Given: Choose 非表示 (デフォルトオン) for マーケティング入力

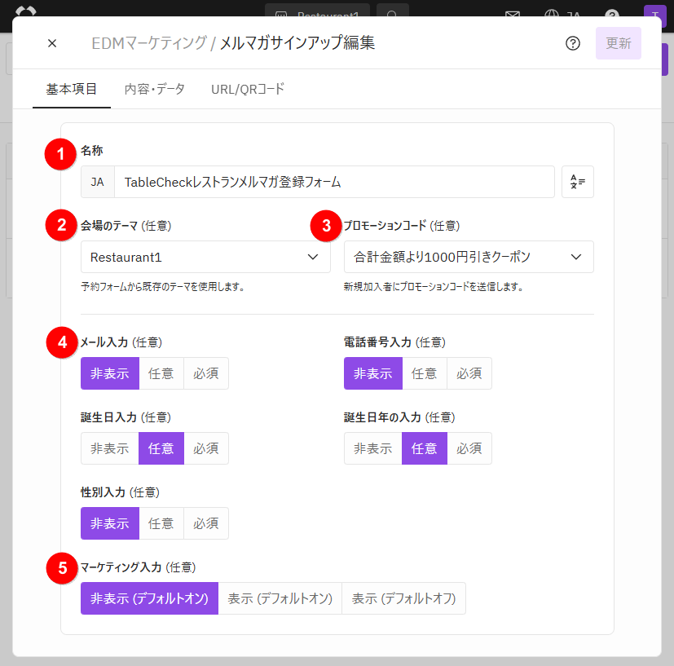Looking at the screenshot, I should pos(149,598).
